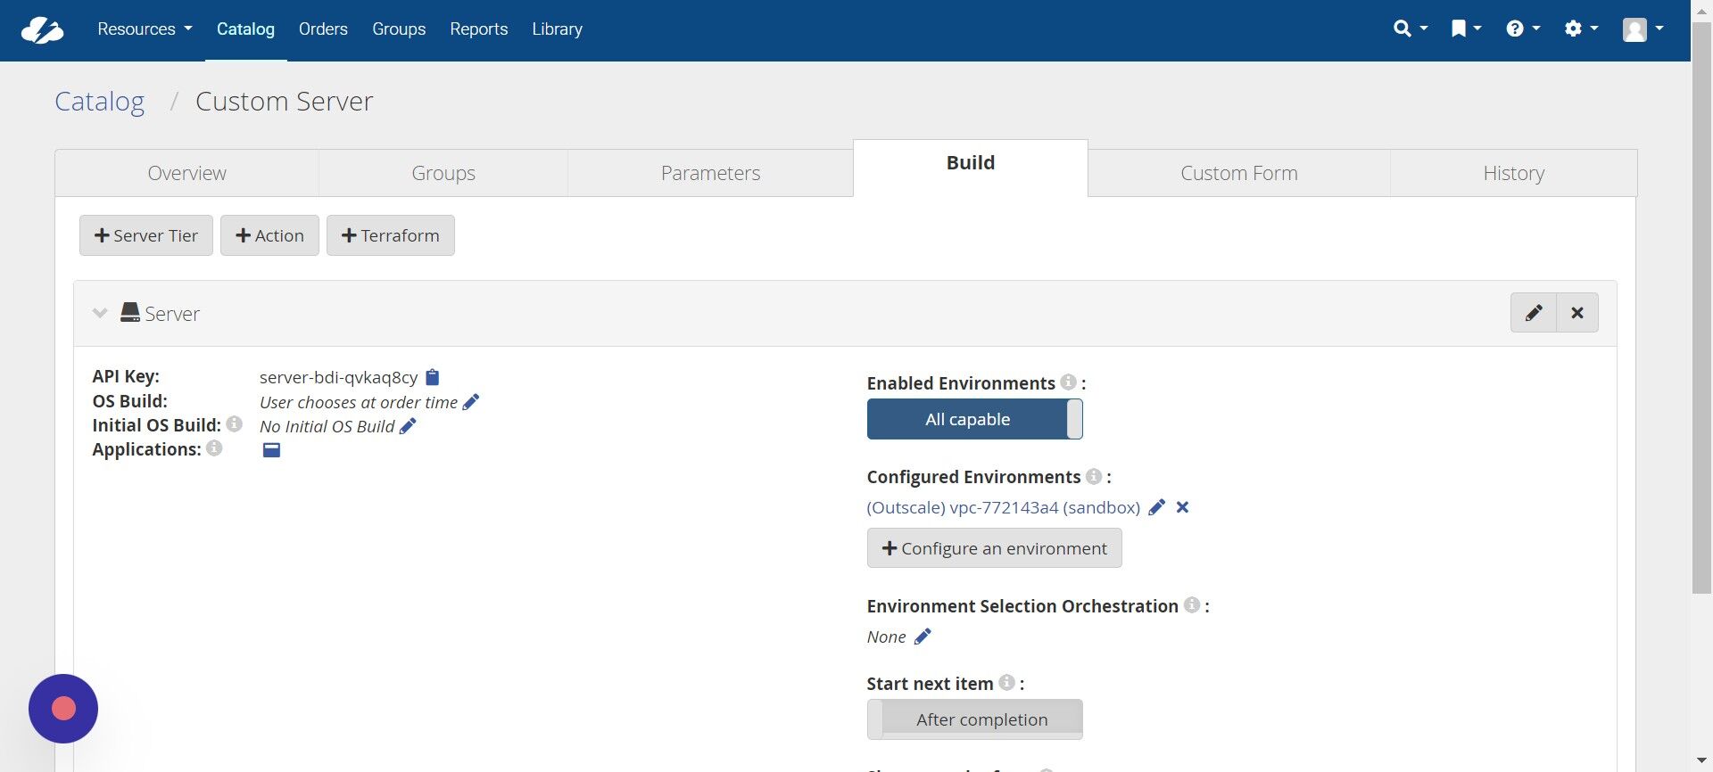The image size is (1713, 772).
Task: Open the Orders menu item
Action: [323, 29]
